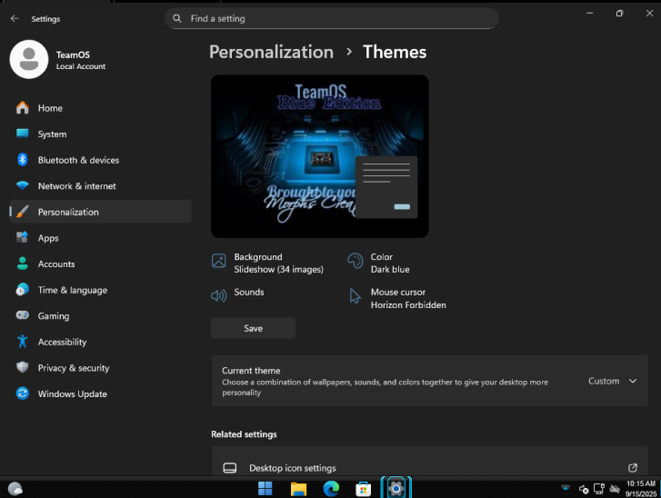Launch Microsoft Edge from taskbar
The image size is (661, 498).
coord(331,489)
